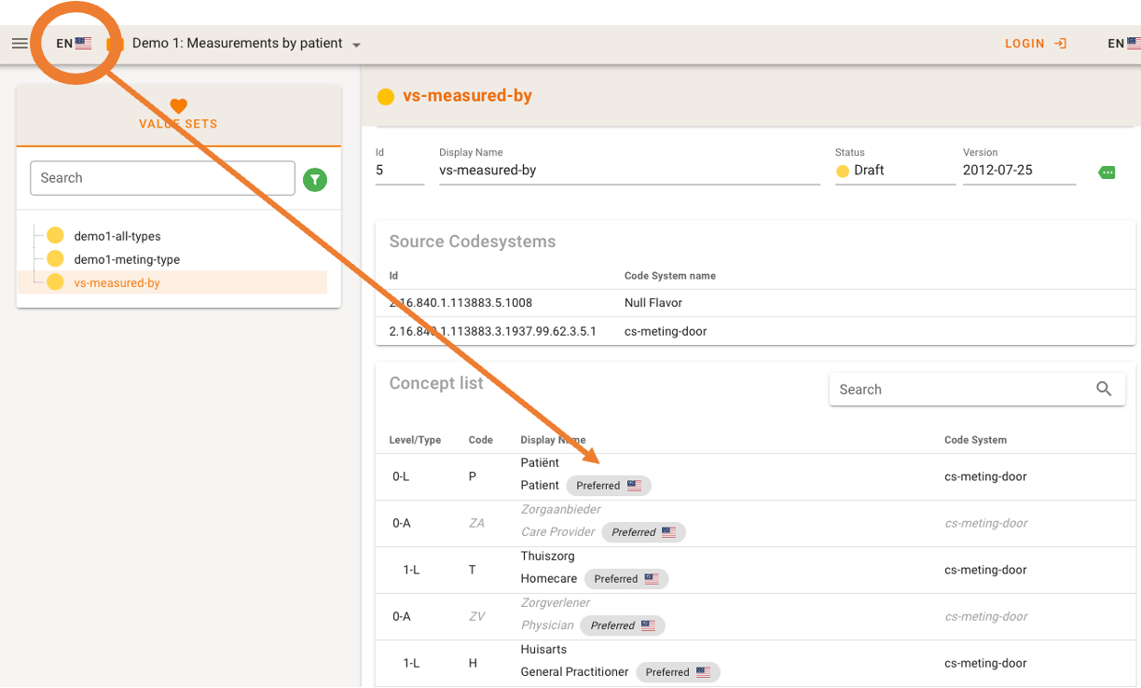
Task: Select demo1-meting-type in the value set tree
Action: point(127,260)
